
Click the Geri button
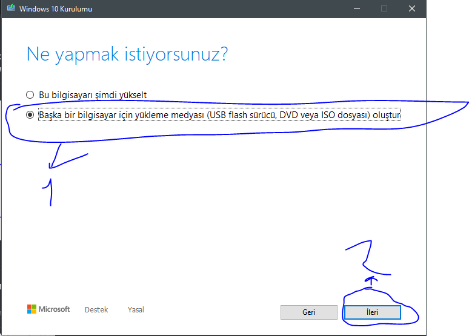[x=308, y=312]
